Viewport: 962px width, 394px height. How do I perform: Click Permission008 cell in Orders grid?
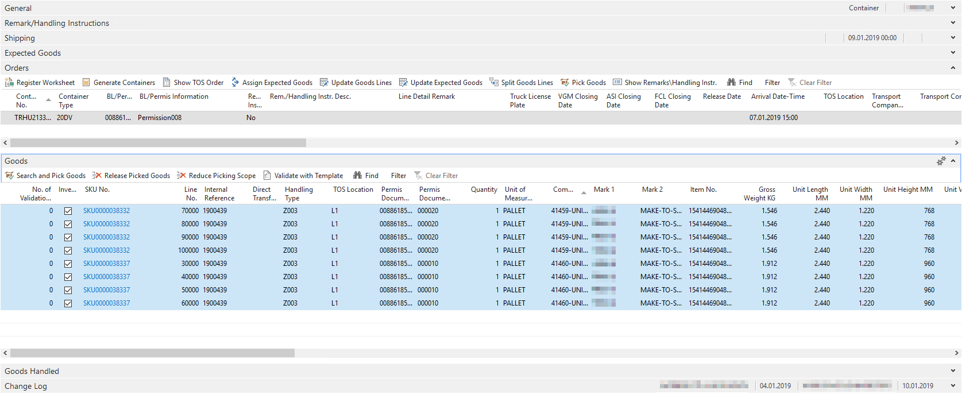tap(160, 118)
